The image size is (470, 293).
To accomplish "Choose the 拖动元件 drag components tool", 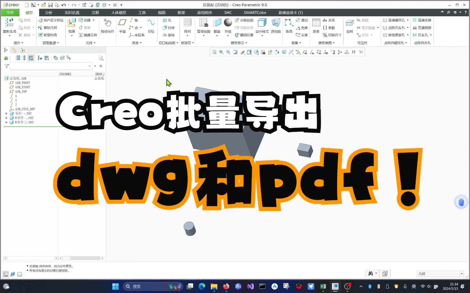I will [107, 26].
